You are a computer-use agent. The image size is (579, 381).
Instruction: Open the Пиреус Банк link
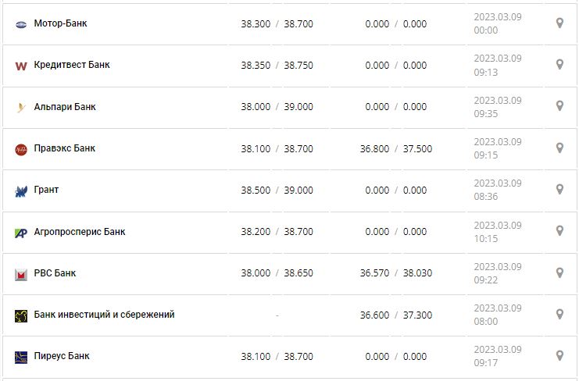62,356
